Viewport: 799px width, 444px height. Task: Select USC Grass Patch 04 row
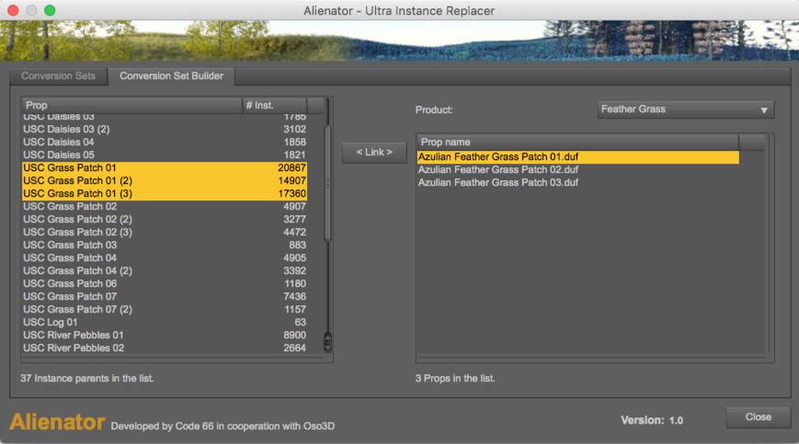(164, 257)
